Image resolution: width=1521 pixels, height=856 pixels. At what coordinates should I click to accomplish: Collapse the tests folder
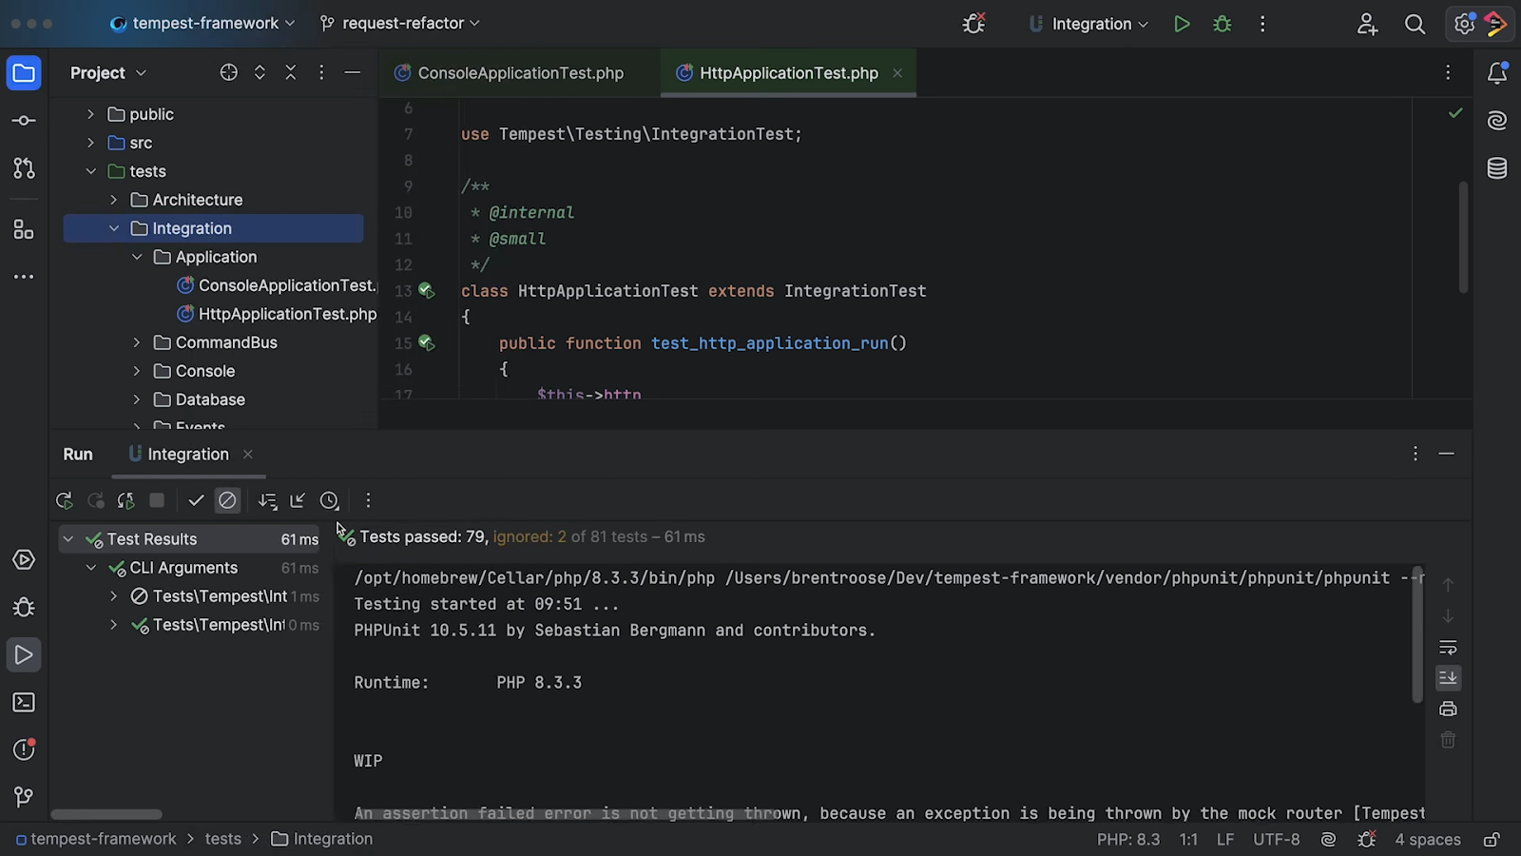pyautogui.click(x=91, y=171)
